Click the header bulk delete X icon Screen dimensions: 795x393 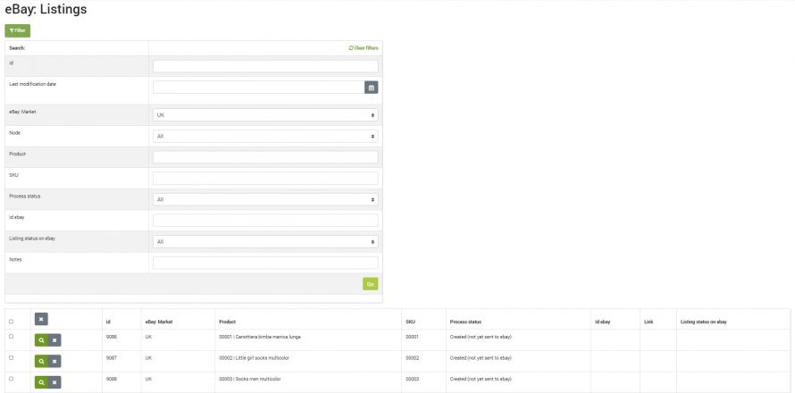tap(41, 320)
